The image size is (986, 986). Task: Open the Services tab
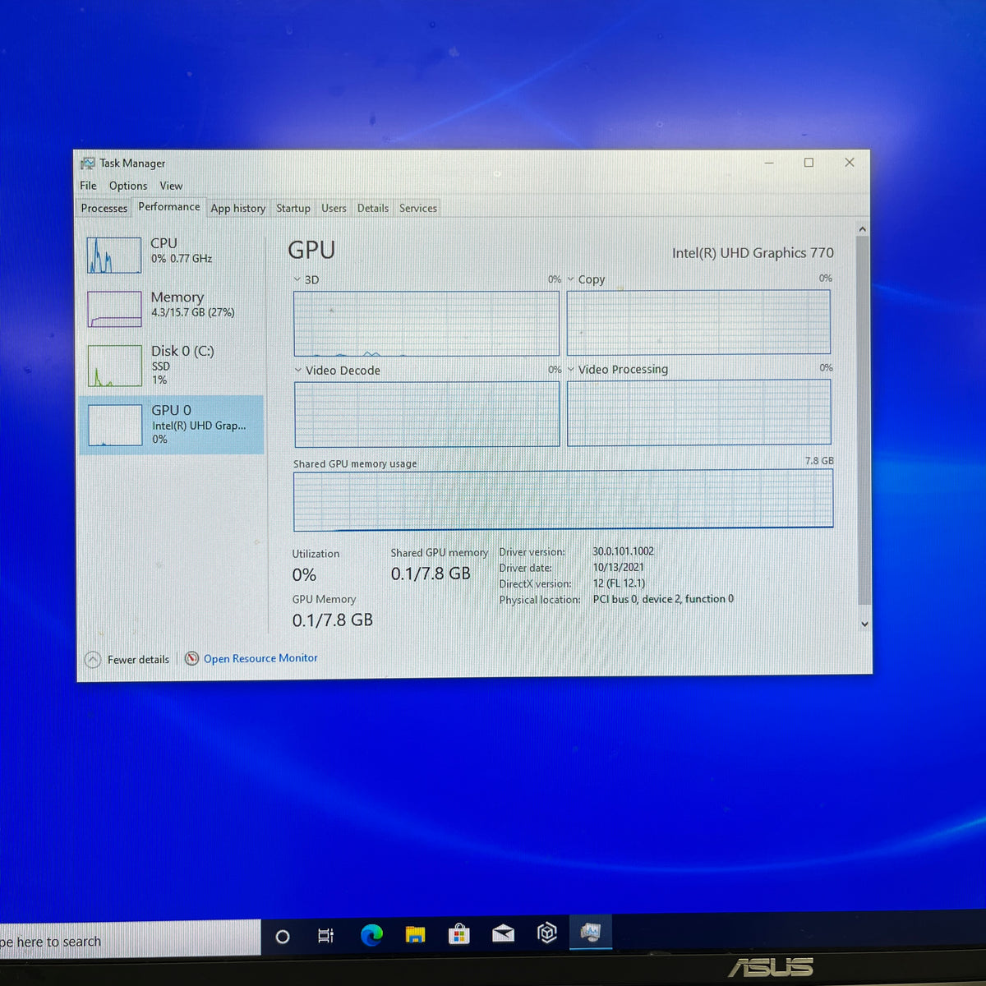pyautogui.click(x=418, y=208)
